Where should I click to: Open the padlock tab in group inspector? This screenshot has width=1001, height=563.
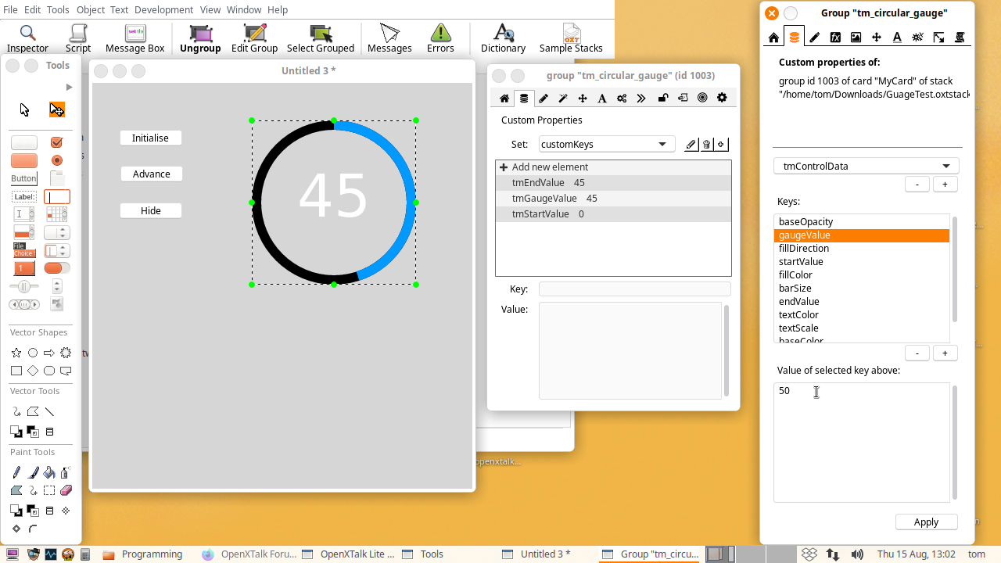pos(663,98)
